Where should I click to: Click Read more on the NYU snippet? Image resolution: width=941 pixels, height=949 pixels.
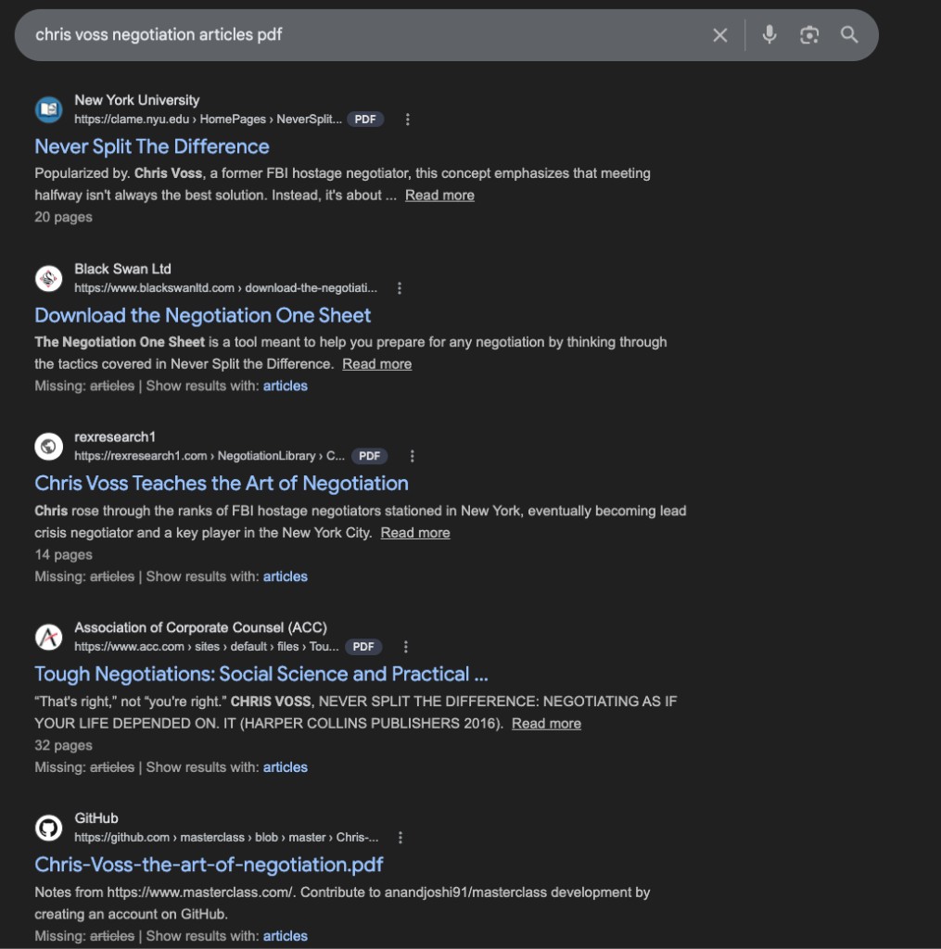pyautogui.click(x=439, y=196)
